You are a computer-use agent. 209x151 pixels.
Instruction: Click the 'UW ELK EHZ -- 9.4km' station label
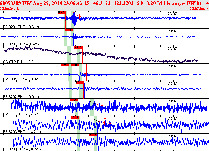pyautogui.click(x=20, y=79)
